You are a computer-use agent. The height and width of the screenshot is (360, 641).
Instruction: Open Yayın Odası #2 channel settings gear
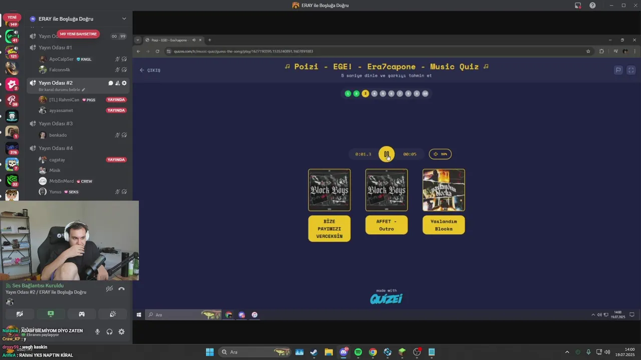[124, 83]
